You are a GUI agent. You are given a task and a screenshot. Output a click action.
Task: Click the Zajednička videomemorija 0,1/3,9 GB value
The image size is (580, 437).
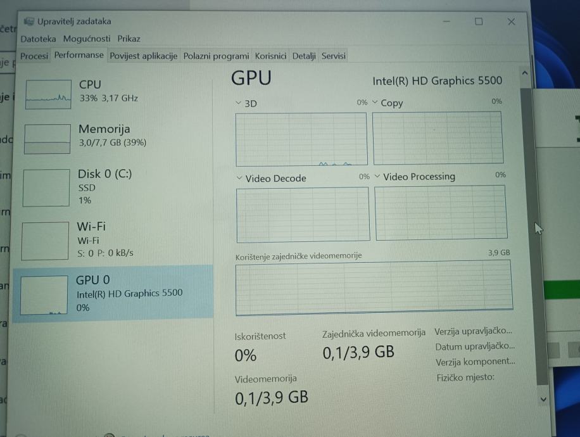pos(358,352)
